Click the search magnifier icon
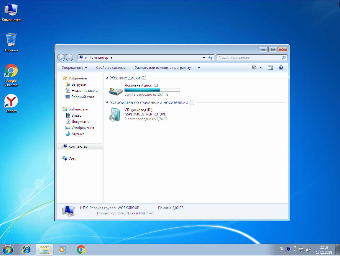The height and width of the screenshot is (256, 340). (284, 58)
